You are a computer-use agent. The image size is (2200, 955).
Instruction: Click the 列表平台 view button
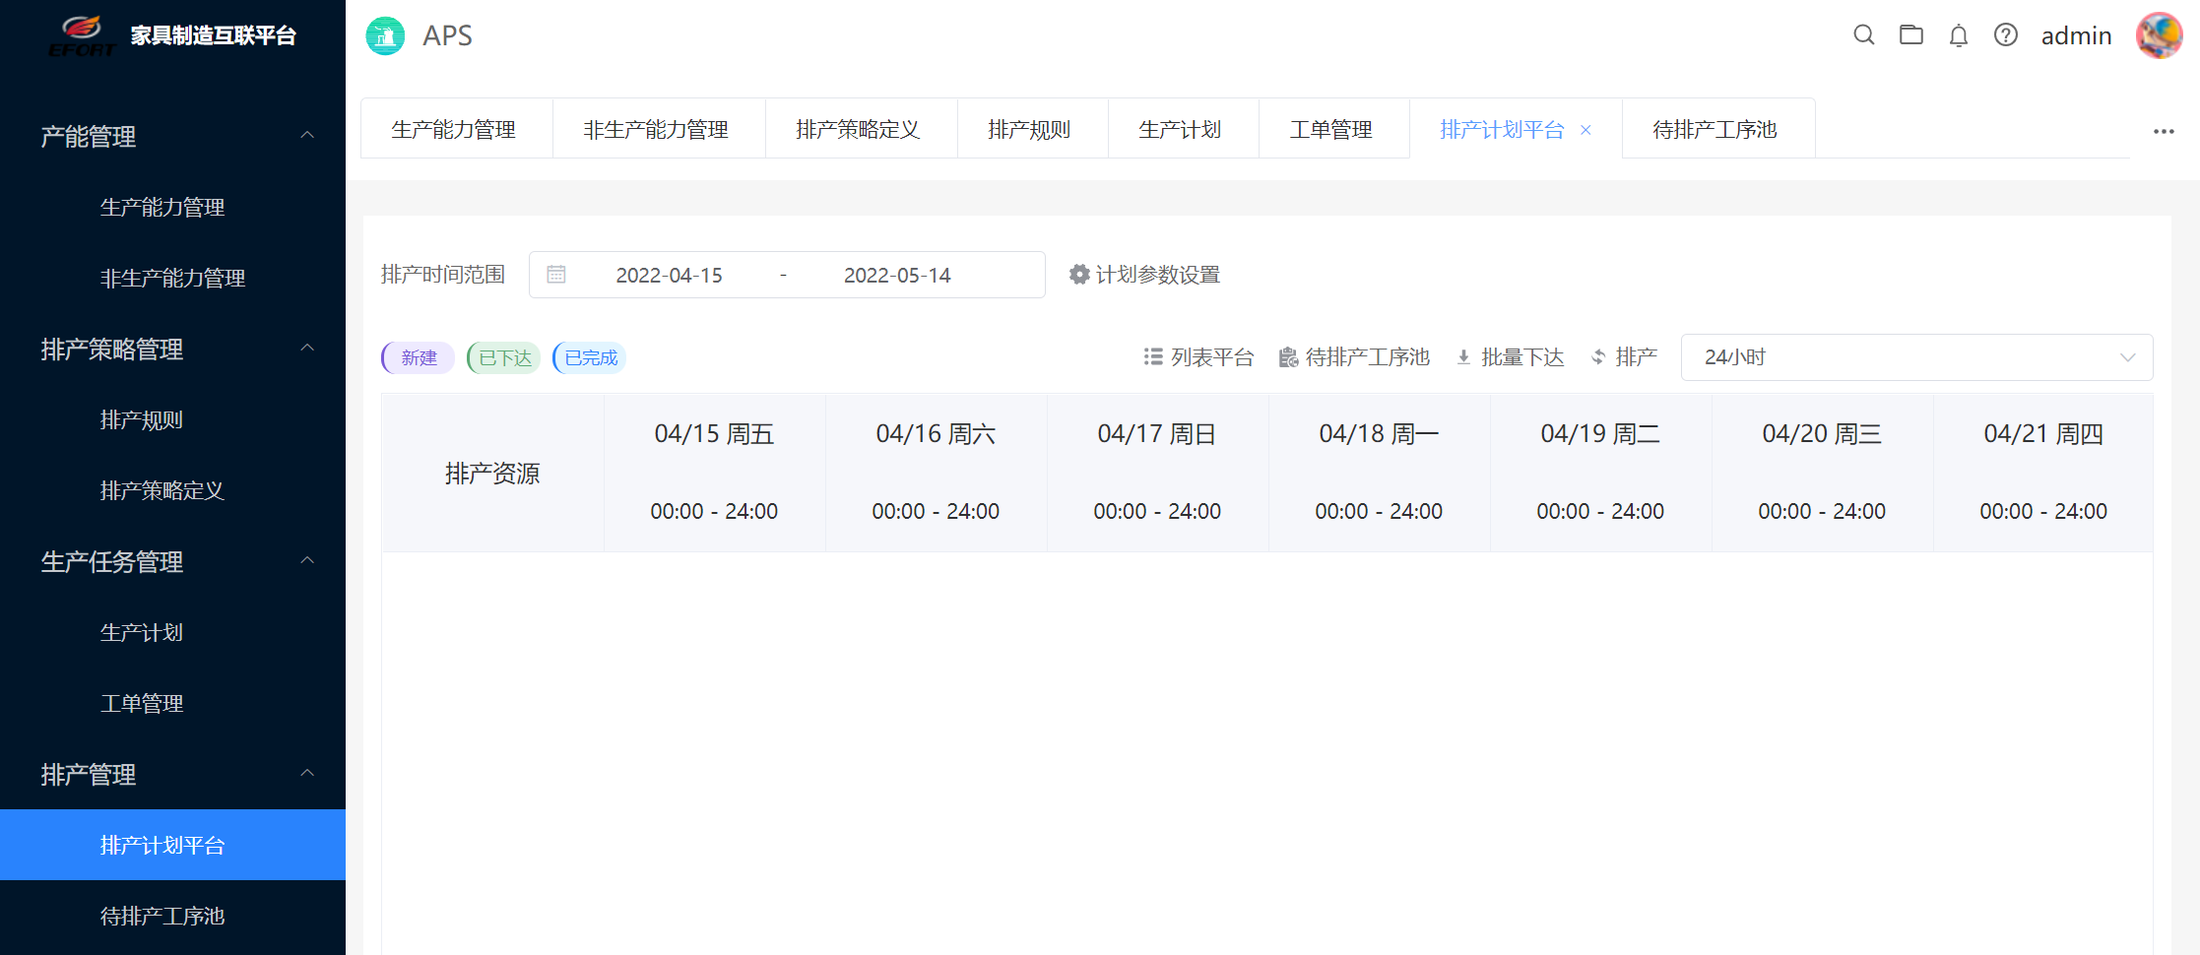click(x=1198, y=357)
